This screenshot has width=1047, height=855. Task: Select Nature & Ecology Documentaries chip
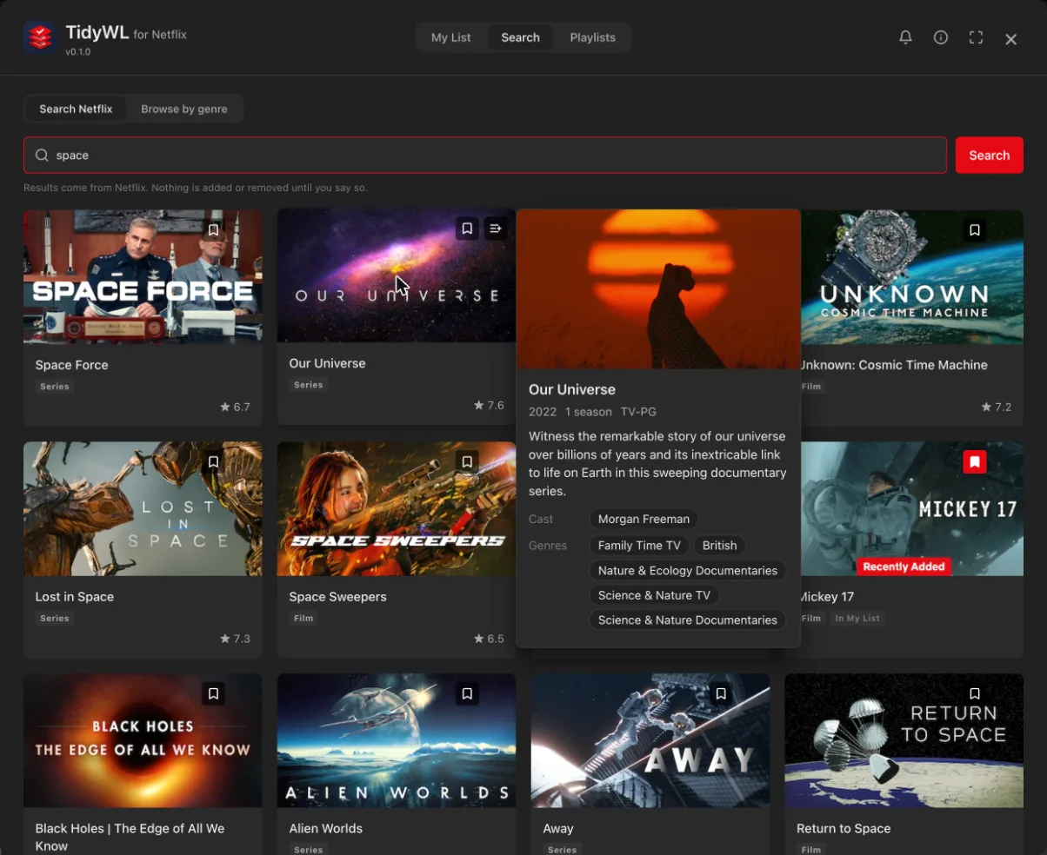688,571
